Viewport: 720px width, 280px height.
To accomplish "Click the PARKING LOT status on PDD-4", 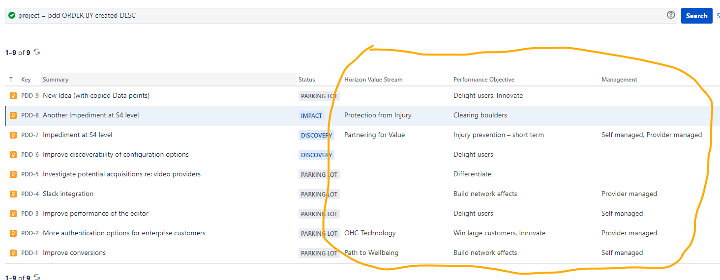I will 319,195.
